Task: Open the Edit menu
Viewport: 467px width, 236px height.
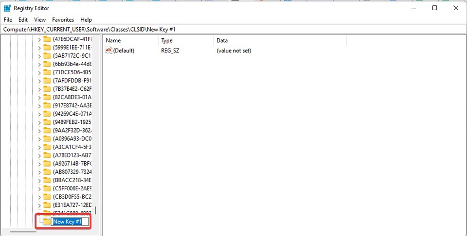Action: (23, 19)
